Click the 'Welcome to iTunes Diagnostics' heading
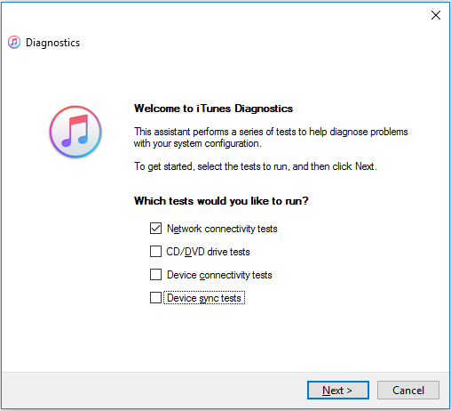Image resolution: width=451 pixels, height=411 pixels. (x=213, y=109)
